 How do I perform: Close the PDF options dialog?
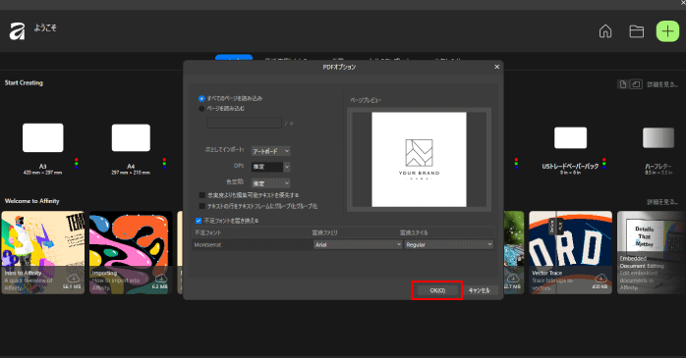(x=496, y=67)
